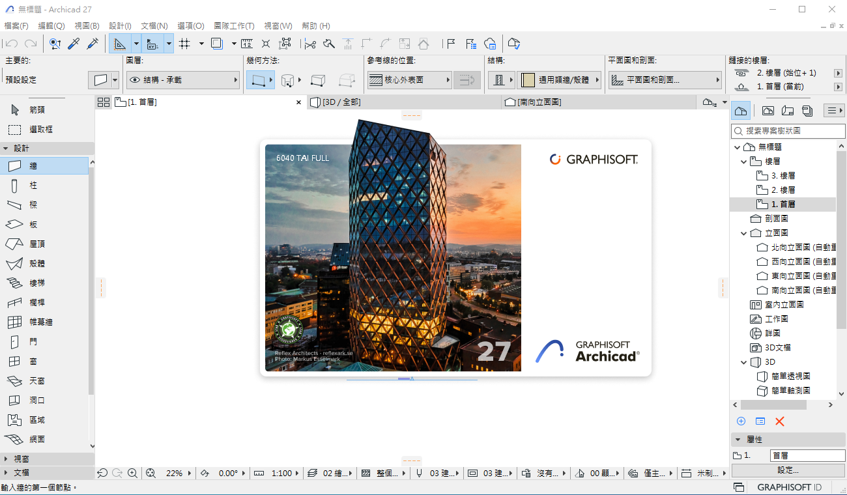Viewport: 847px width, 495px height.
Task: Toggle the grid snap icon
Action: 184,44
